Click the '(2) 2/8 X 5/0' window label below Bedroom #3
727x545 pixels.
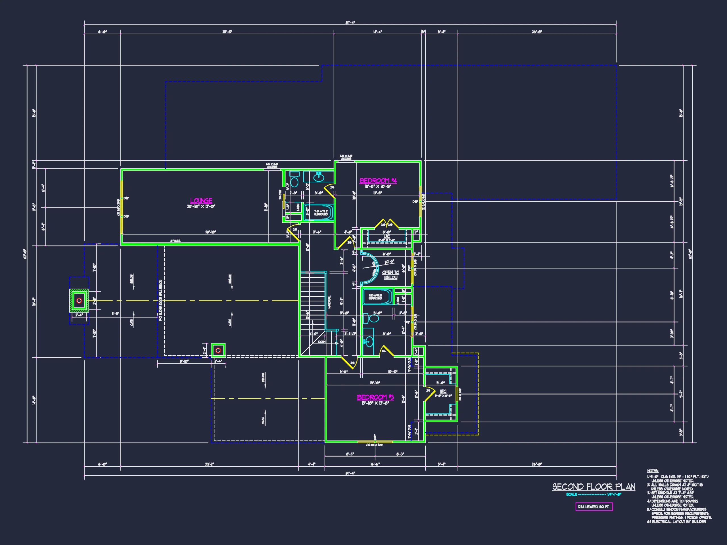[x=375, y=445]
